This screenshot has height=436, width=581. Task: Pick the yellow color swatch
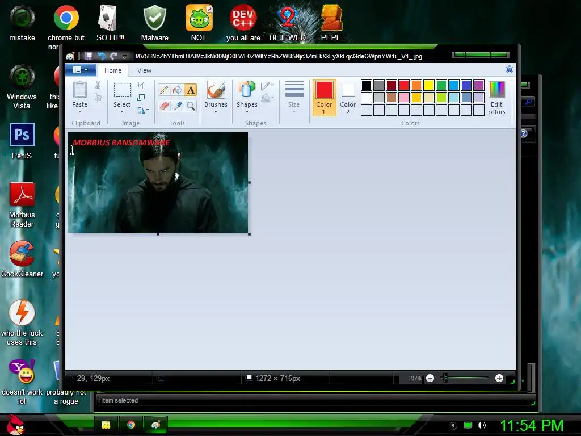point(429,85)
